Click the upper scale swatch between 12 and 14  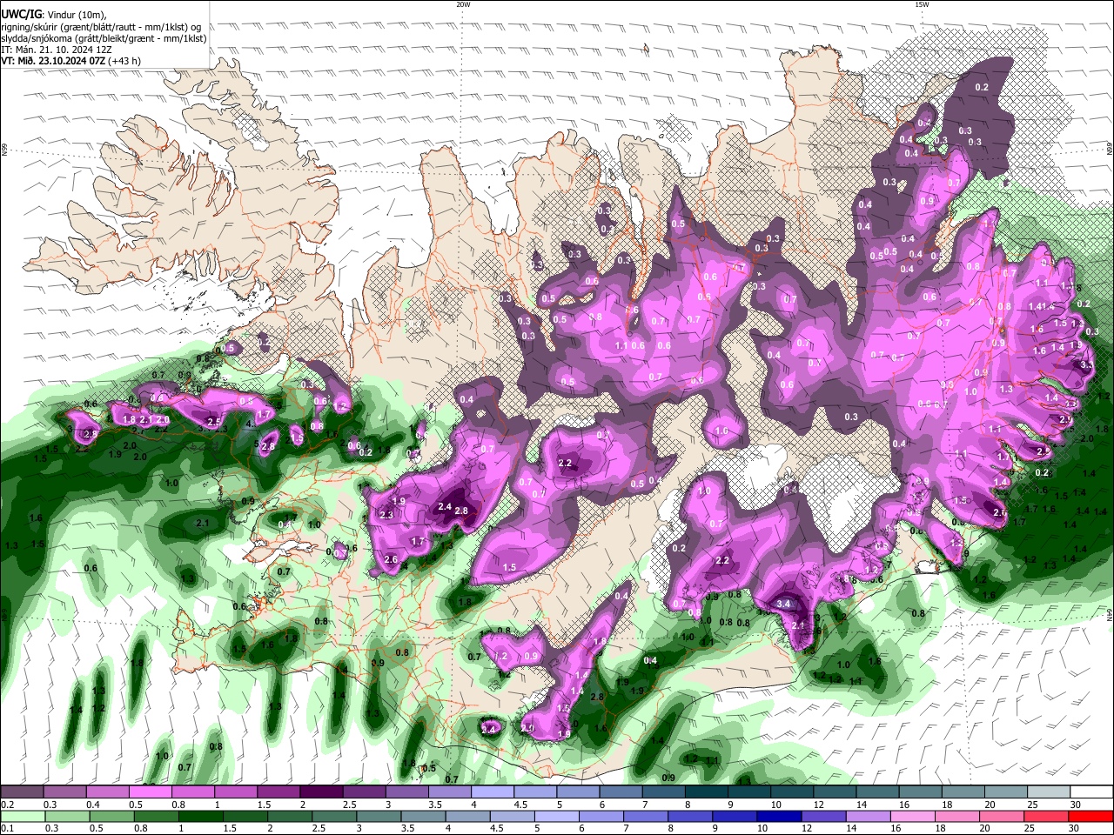[x=835, y=792]
